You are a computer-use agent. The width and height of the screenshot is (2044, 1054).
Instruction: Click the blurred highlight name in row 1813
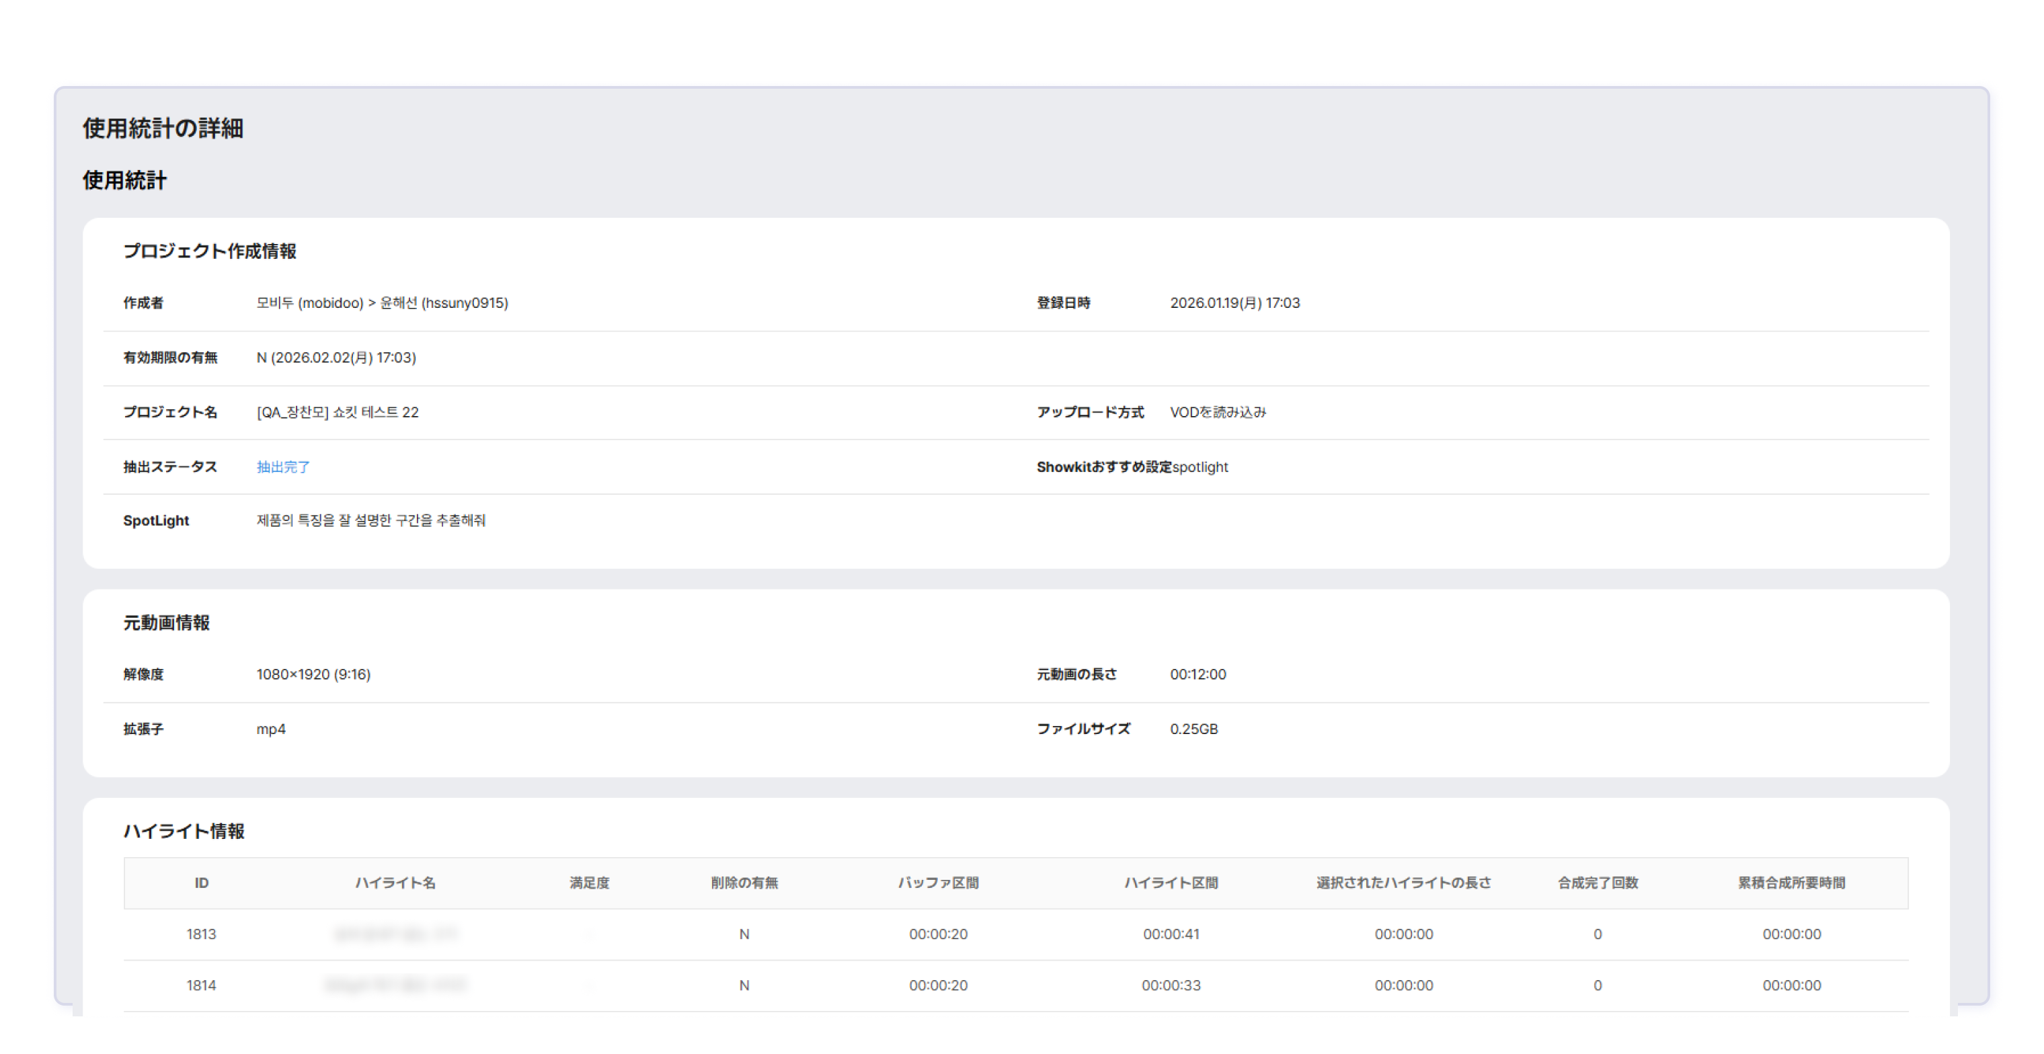pos(395,934)
